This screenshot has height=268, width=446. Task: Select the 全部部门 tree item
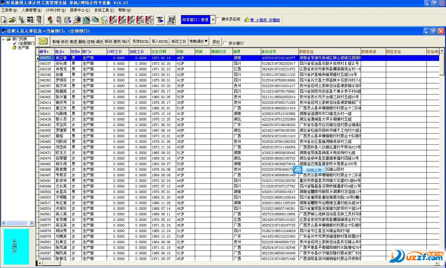pyautogui.click(x=26, y=43)
